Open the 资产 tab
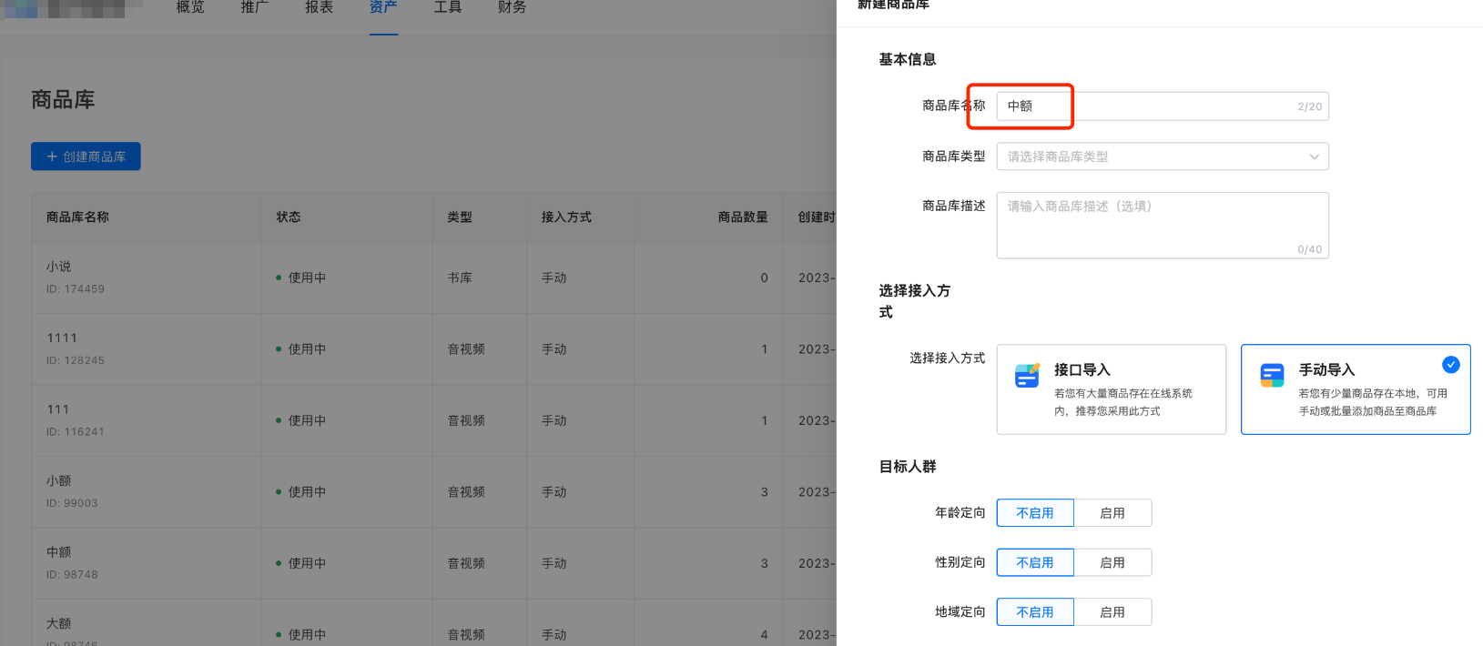Screen dimensions: 1483x646 [x=383, y=7]
